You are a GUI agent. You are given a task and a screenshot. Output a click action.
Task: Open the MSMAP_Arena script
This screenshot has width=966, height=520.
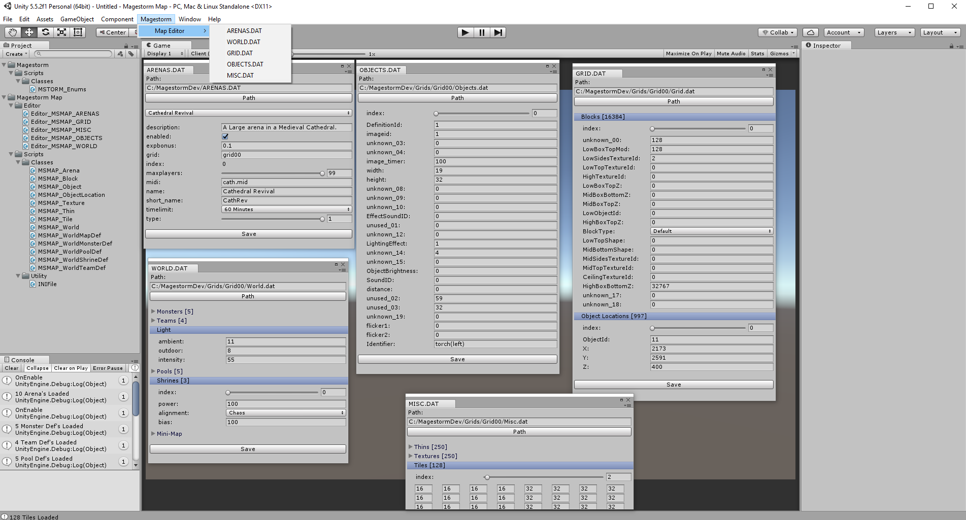click(58, 170)
